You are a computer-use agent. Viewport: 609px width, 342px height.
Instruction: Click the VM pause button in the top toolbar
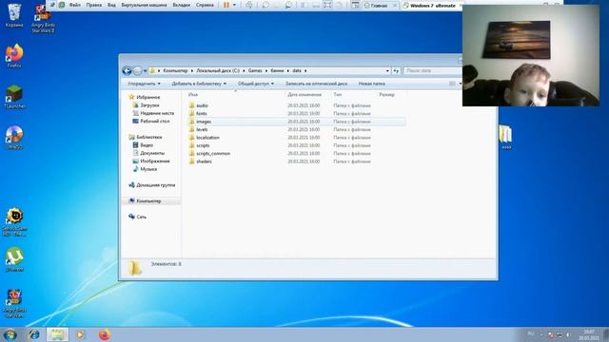tap(226, 5)
